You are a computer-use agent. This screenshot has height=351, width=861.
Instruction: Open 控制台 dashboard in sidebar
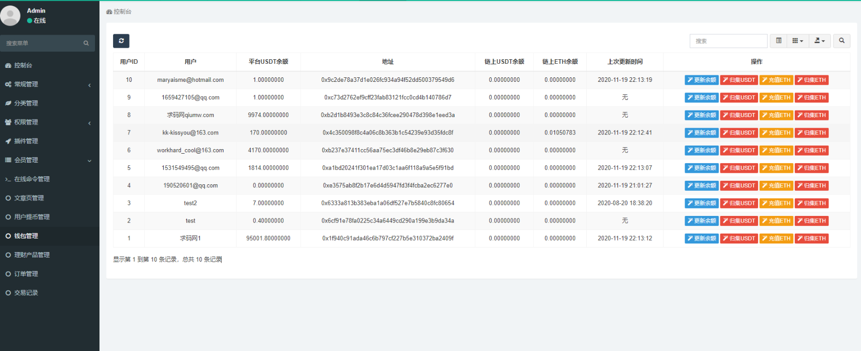pyautogui.click(x=23, y=65)
